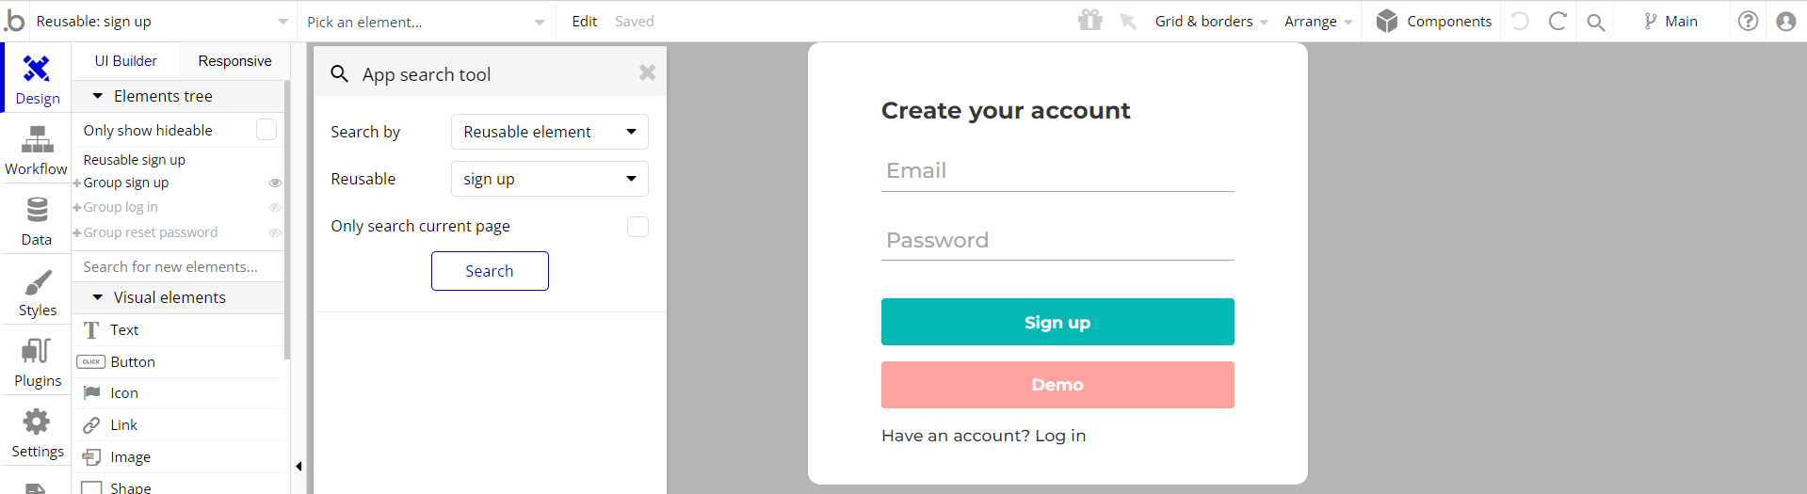The width and height of the screenshot is (1807, 494).
Task: Open the Components cube icon
Action: (1386, 21)
